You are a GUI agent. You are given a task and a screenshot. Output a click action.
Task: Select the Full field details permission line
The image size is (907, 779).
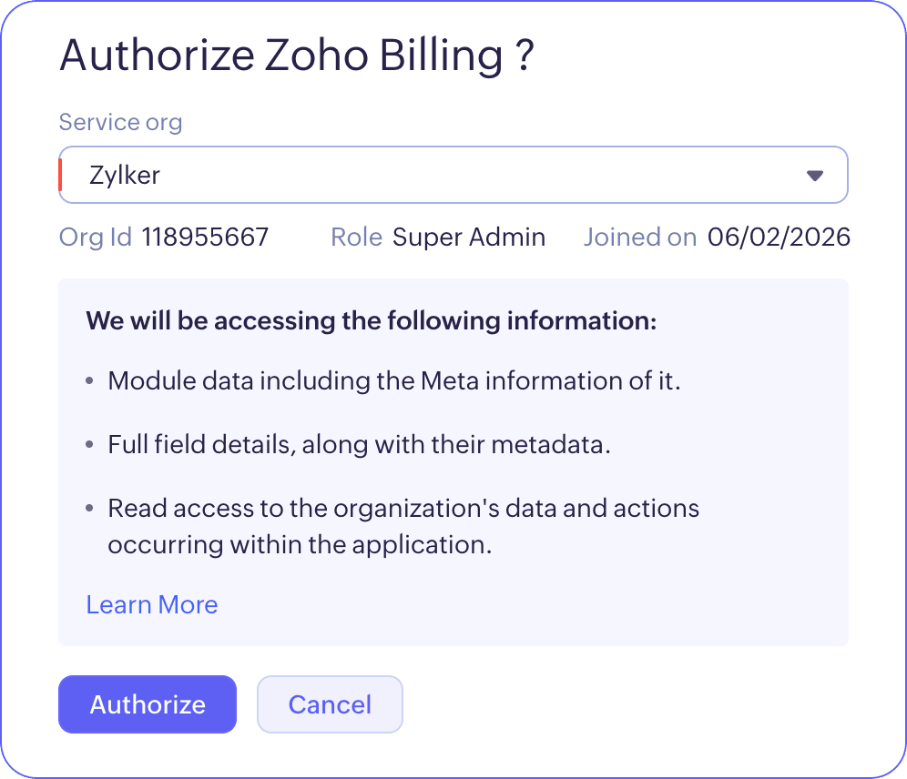pyautogui.click(x=359, y=446)
